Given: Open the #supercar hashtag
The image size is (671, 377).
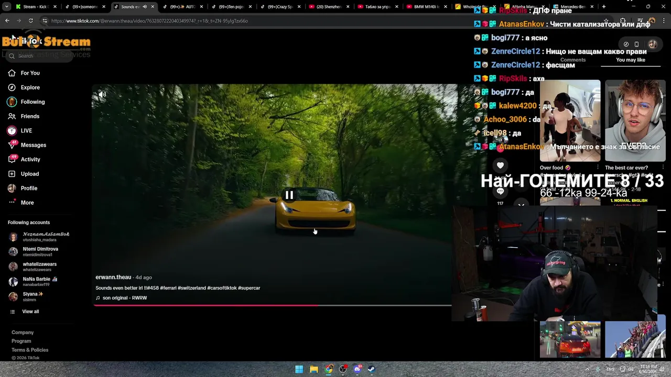Looking at the screenshot, I should (x=249, y=288).
